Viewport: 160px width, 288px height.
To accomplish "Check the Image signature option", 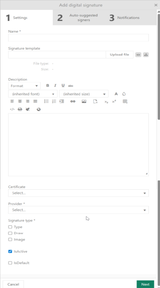I will (10, 240).
